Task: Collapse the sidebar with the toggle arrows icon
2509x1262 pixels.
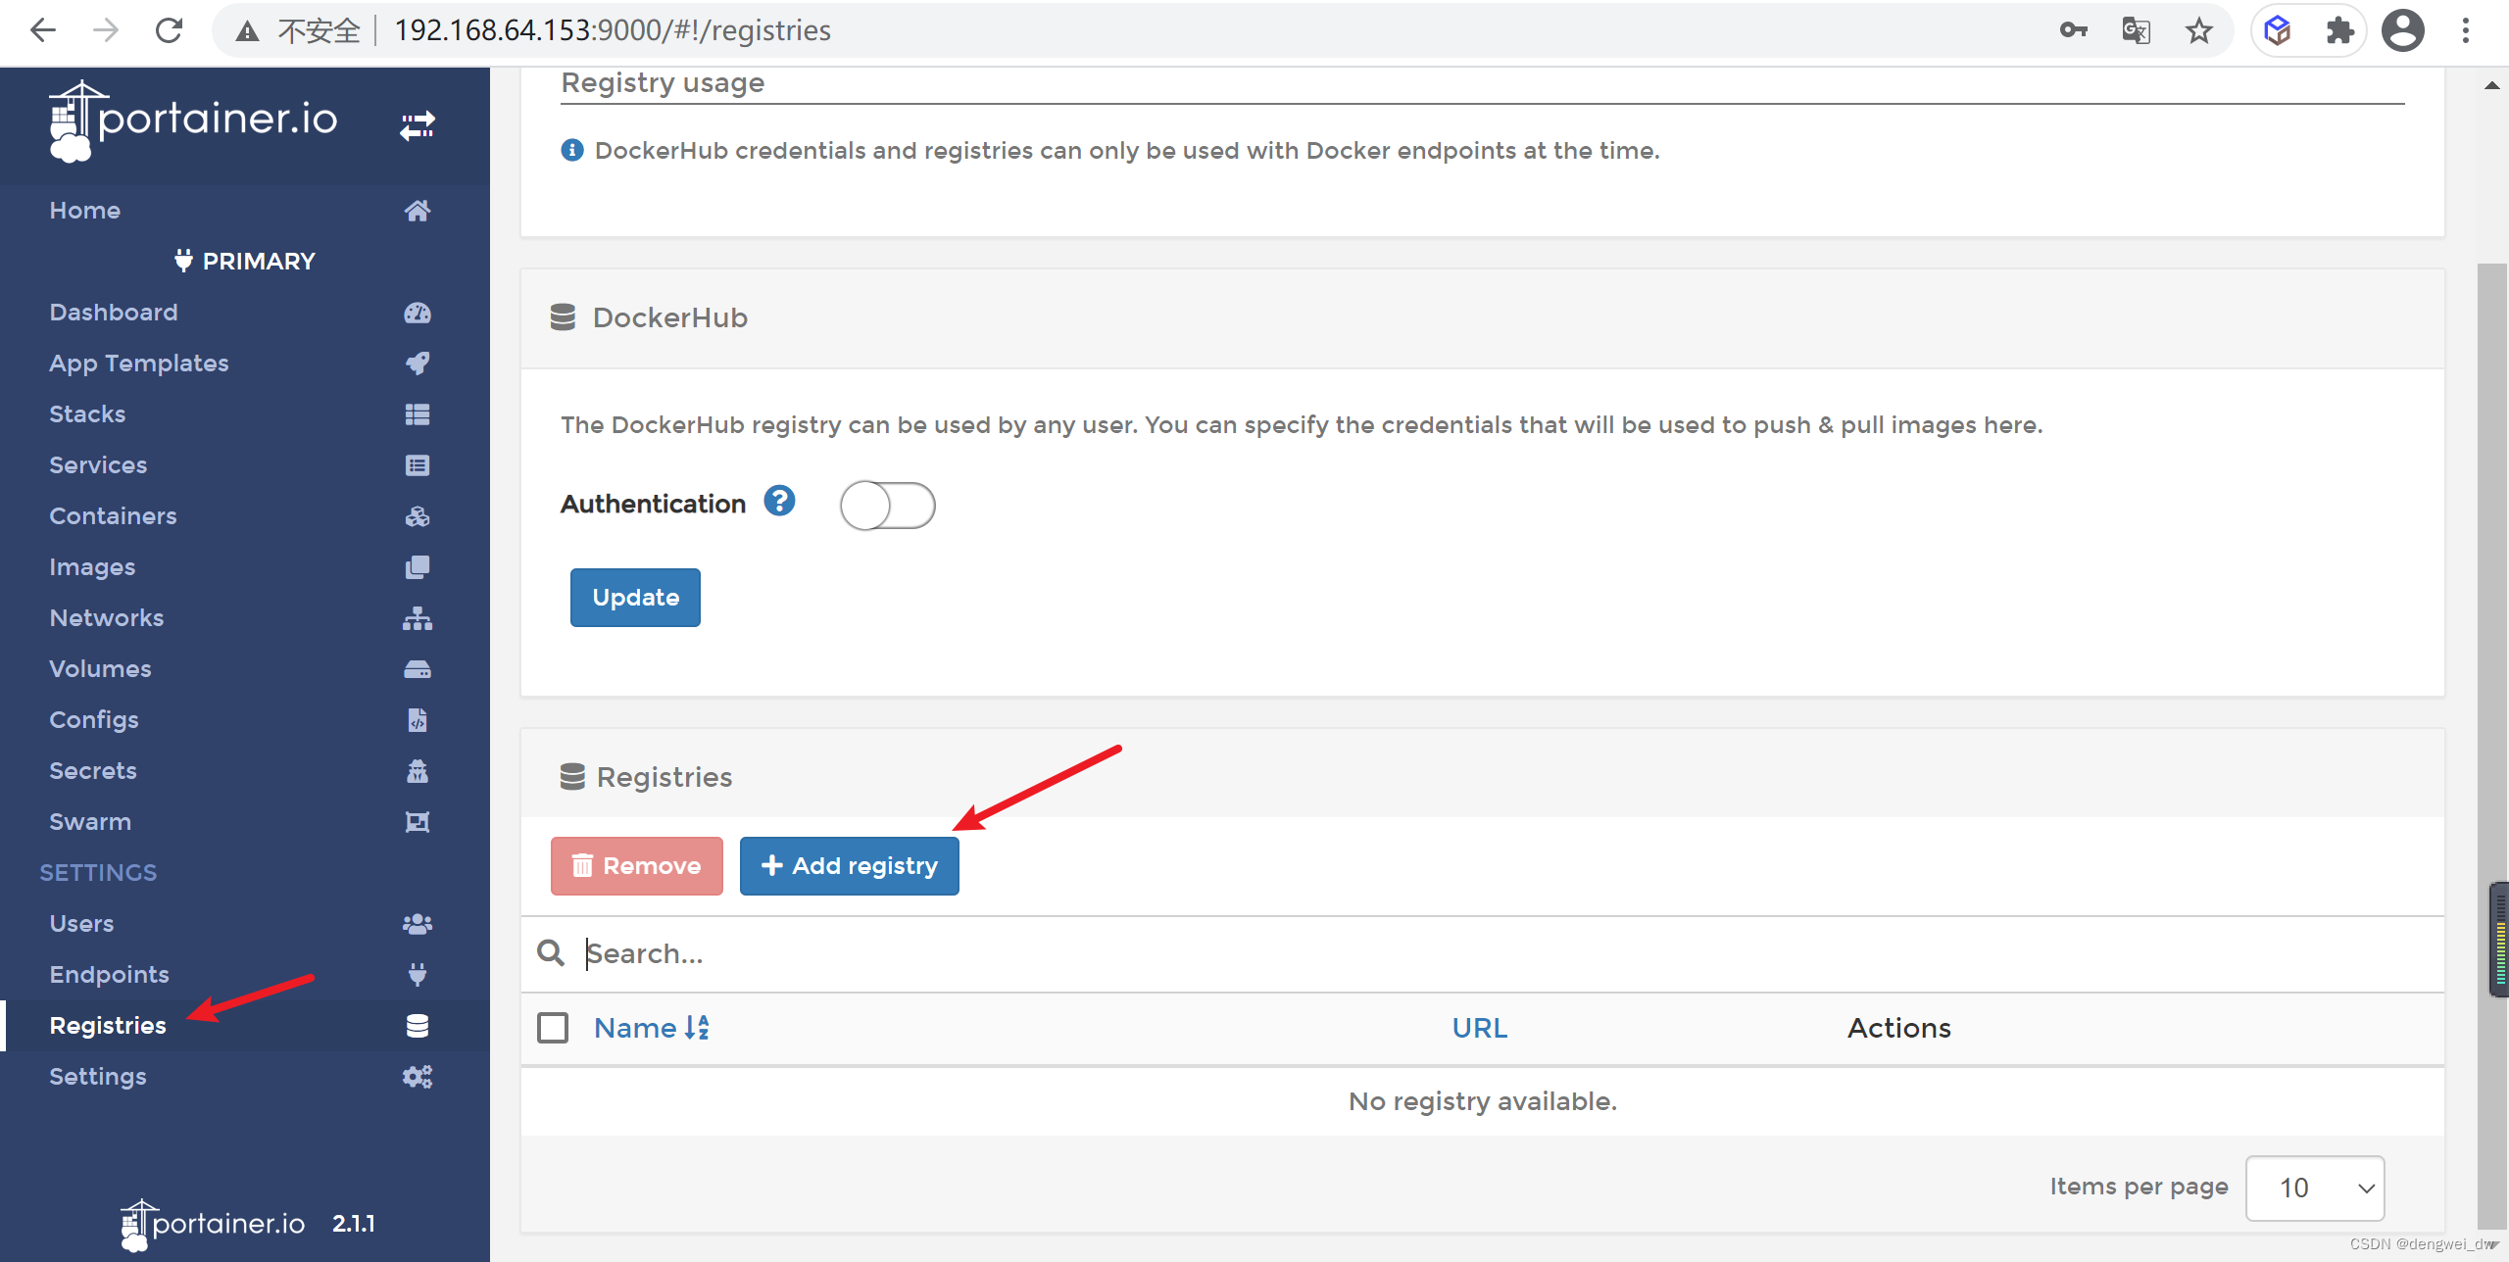Action: 417,126
